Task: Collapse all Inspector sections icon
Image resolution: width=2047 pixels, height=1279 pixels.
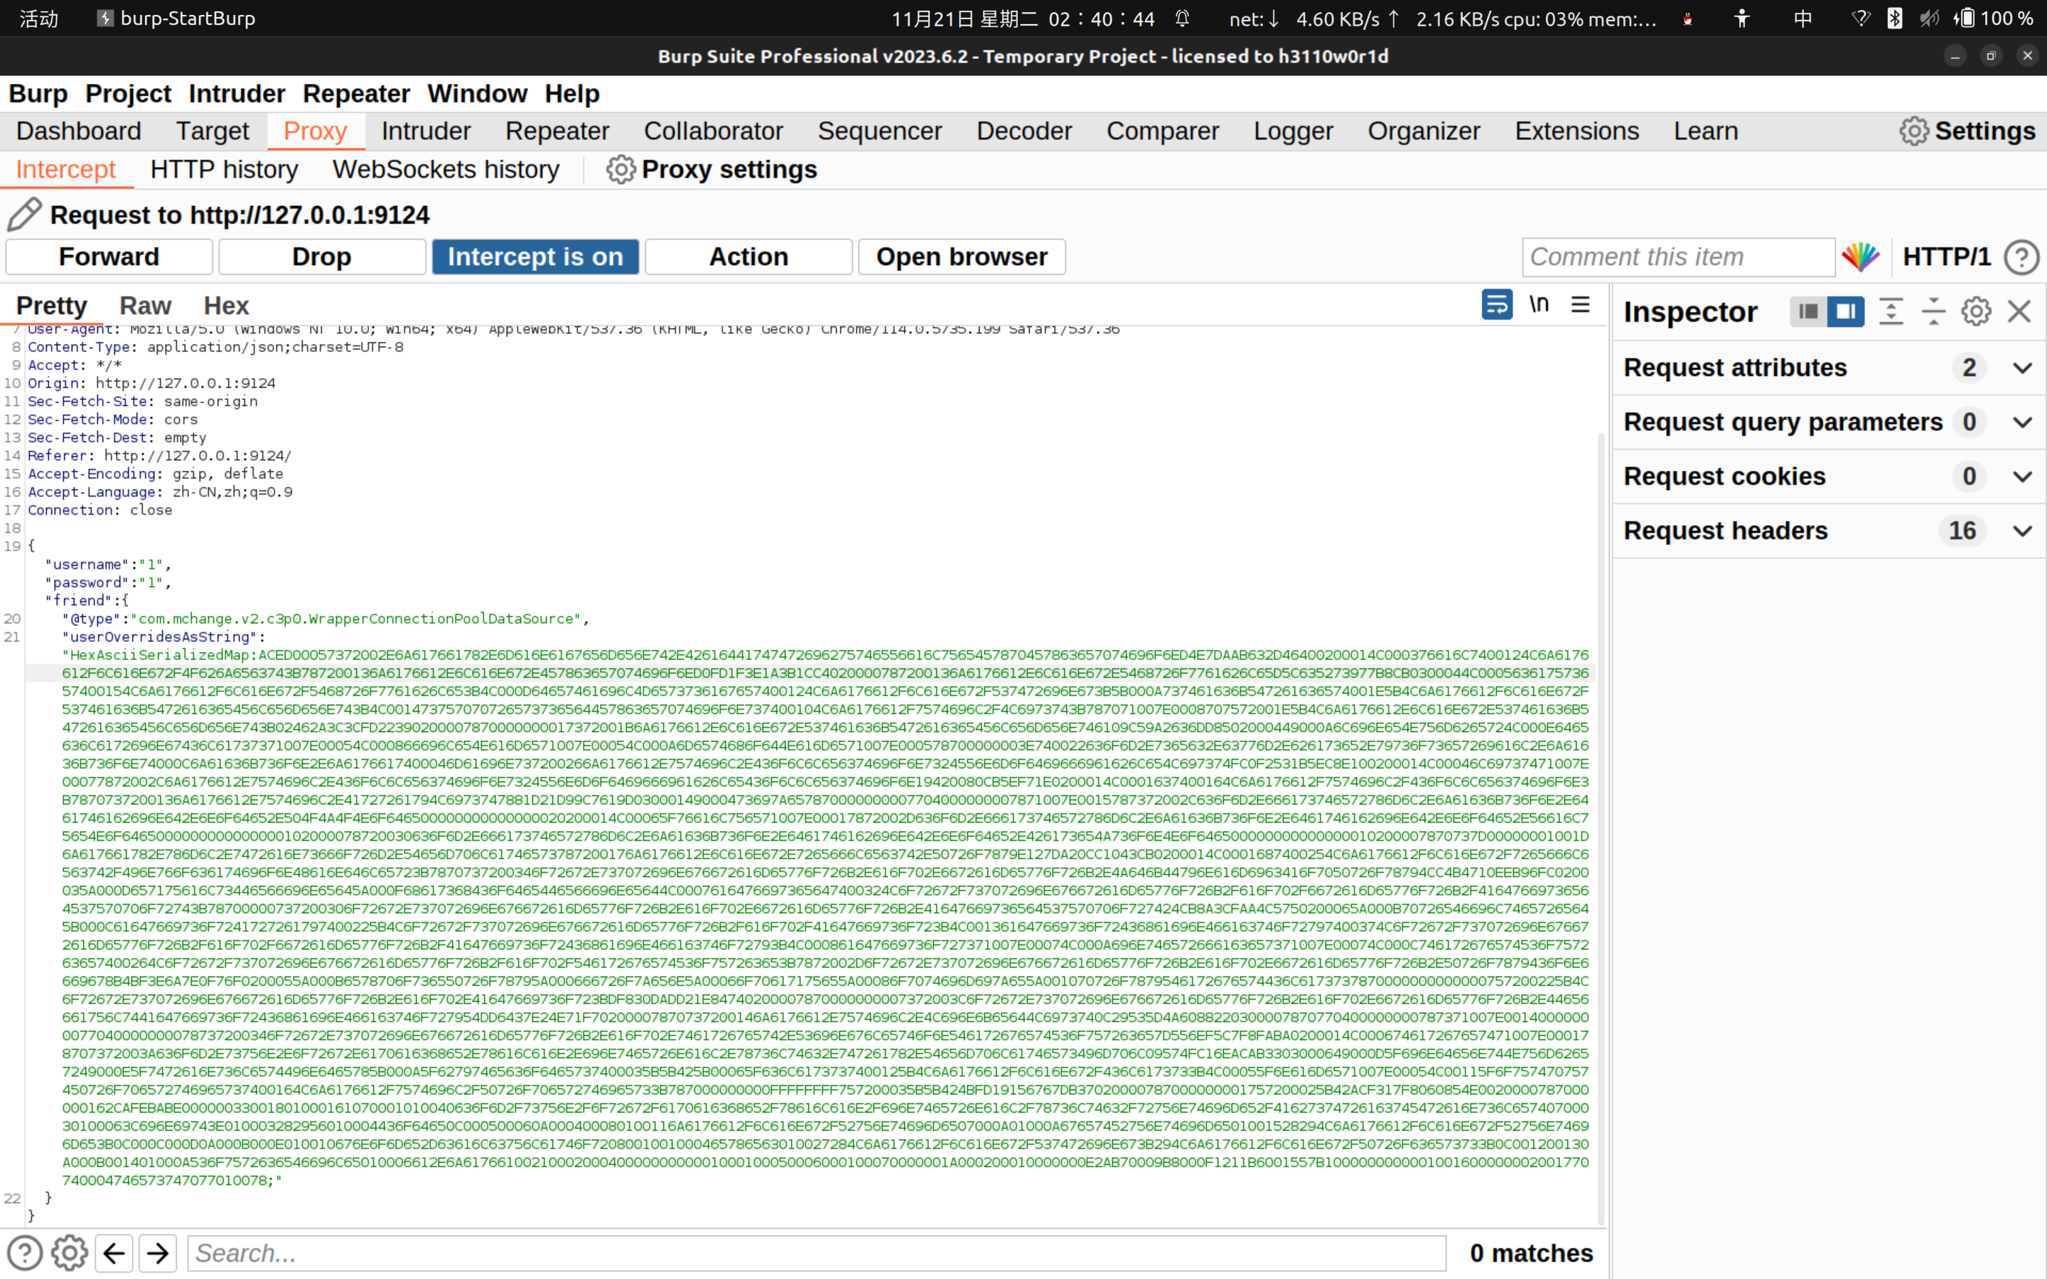Action: tap(1933, 311)
